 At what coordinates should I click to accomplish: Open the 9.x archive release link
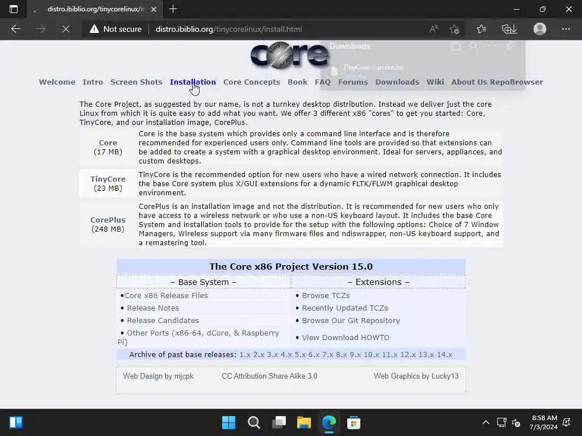point(355,355)
